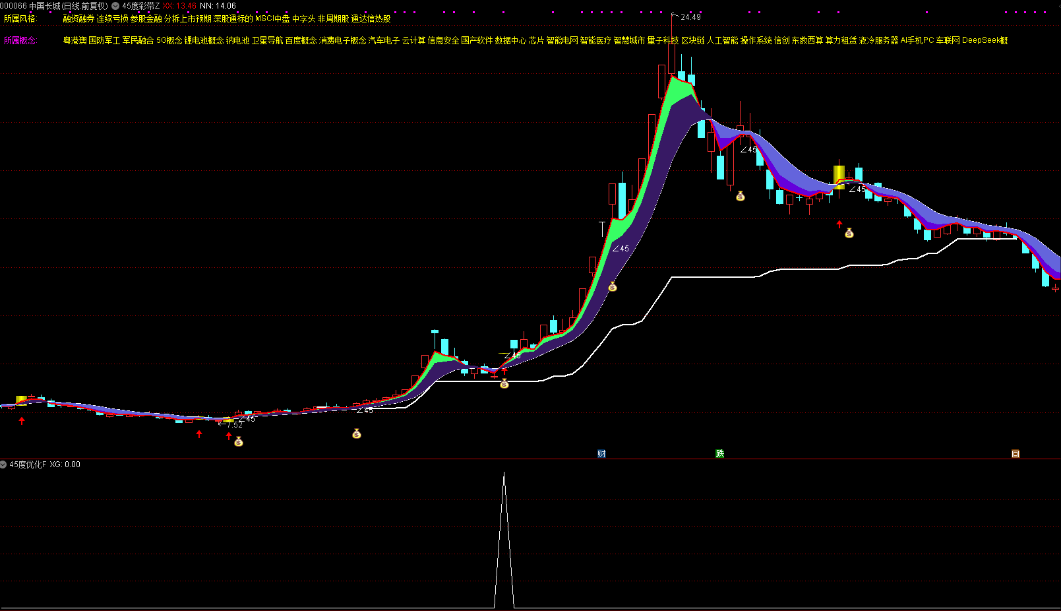
Task: Click the NN: 14.06 value readout
Action: [218, 6]
